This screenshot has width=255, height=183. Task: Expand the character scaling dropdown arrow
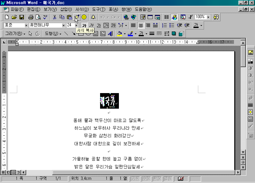[126, 25]
